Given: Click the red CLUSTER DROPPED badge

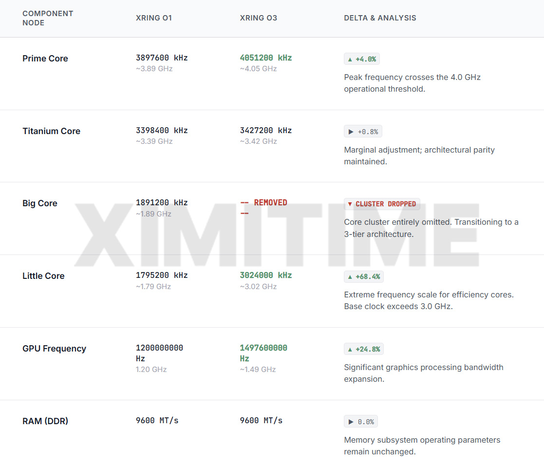Looking at the screenshot, I should pos(382,204).
